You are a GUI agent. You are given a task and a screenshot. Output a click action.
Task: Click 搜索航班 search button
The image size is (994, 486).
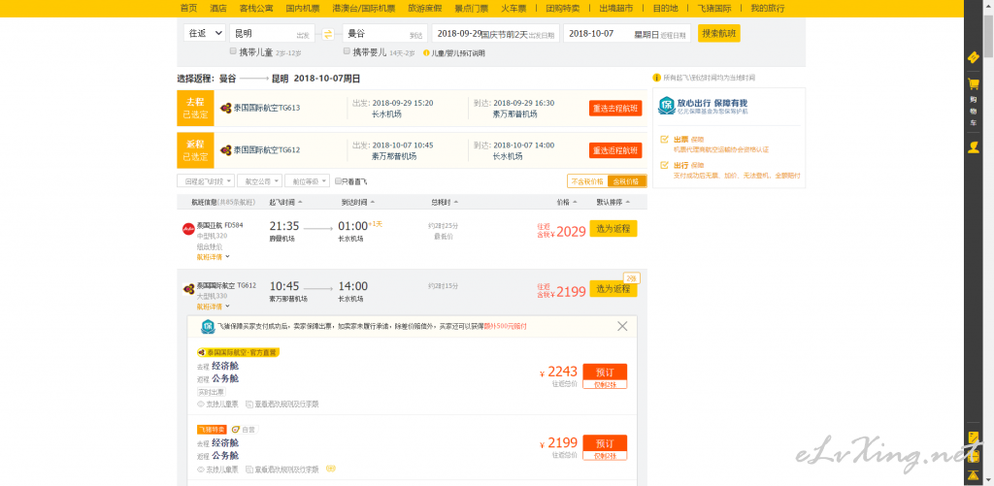[719, 34]
